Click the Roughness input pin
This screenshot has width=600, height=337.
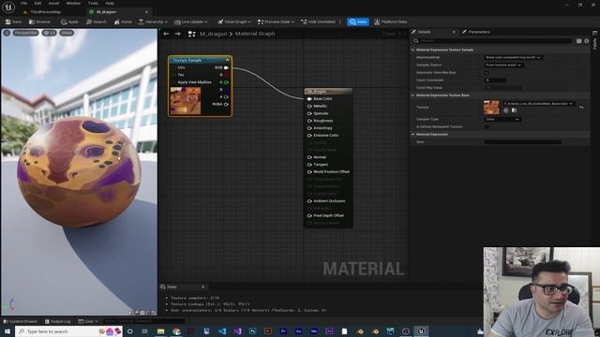[x=309, y=121]
